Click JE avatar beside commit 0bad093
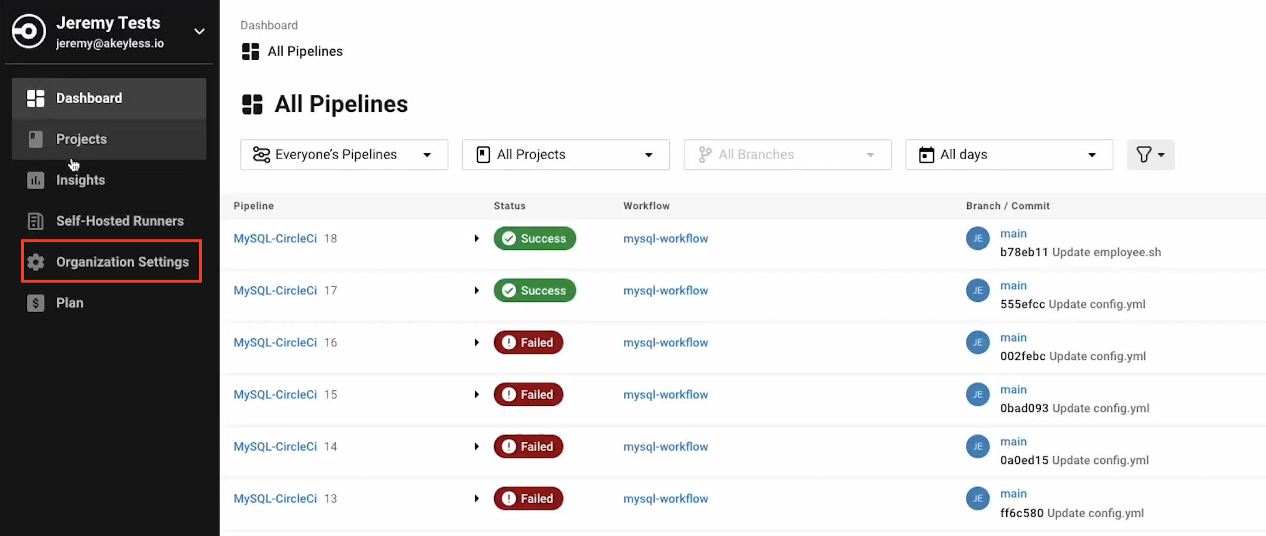This screenshot has width=1266, height=536. pos(978,394)
